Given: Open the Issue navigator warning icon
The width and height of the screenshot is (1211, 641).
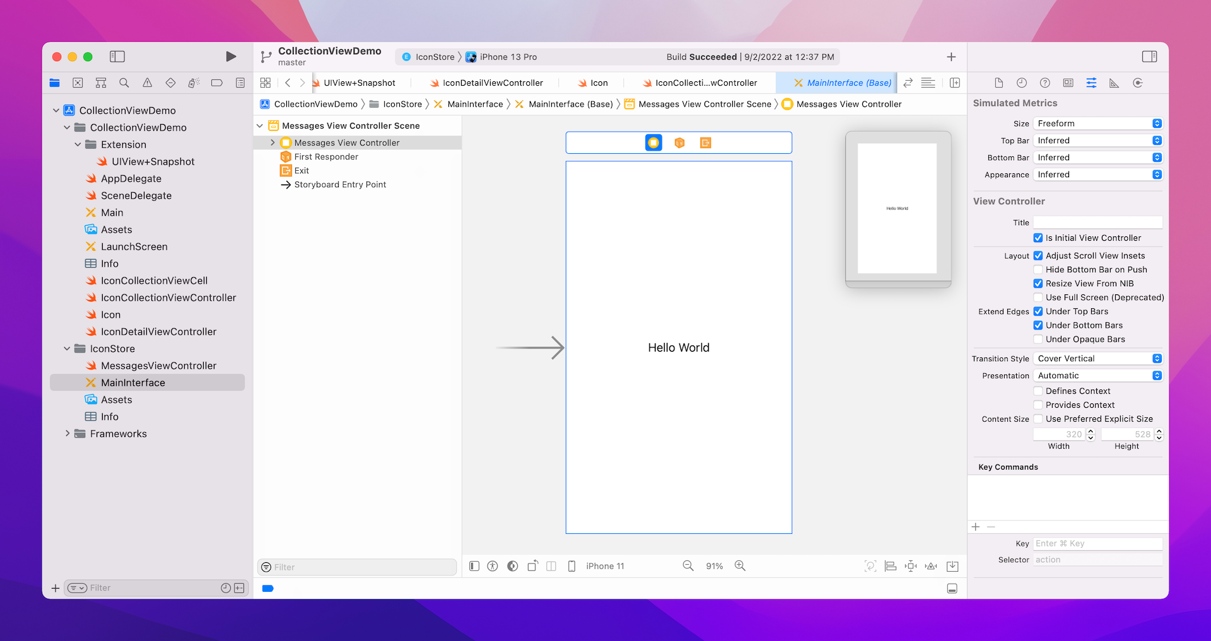Looking at the screenshot, I should coord(147,83).
